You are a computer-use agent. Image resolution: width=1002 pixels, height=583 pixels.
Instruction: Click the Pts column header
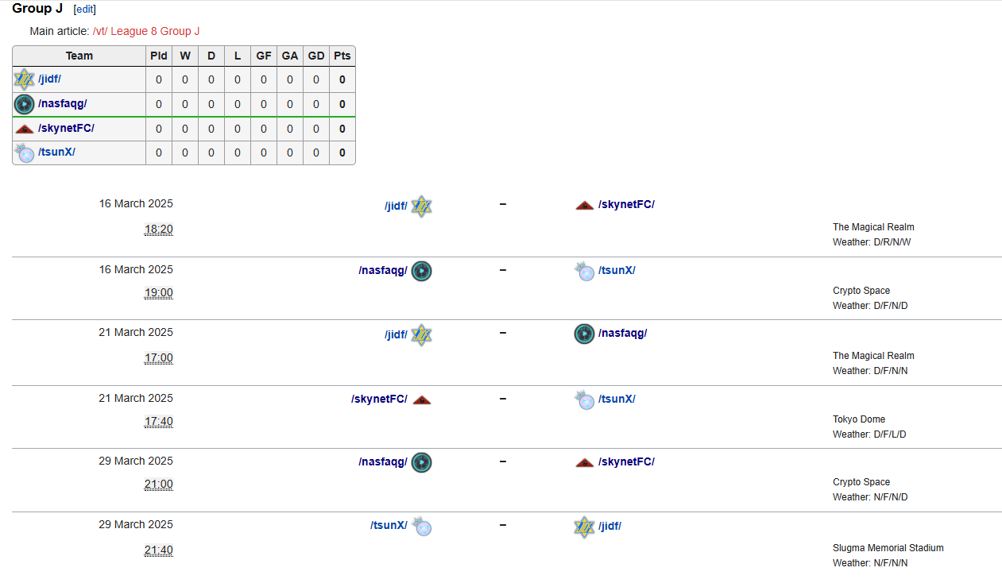[342, 56]
